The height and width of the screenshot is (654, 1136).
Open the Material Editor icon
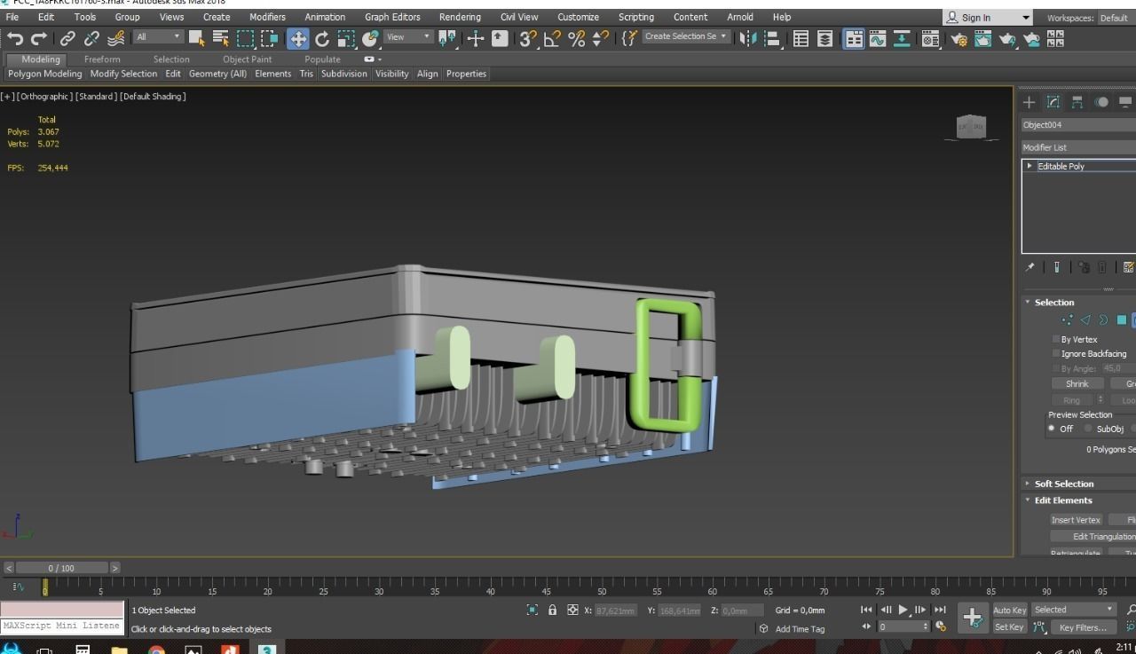[x=931, y=38]
